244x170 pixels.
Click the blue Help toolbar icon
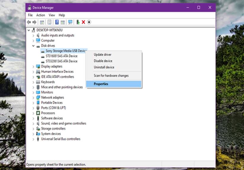pos(57,22)
